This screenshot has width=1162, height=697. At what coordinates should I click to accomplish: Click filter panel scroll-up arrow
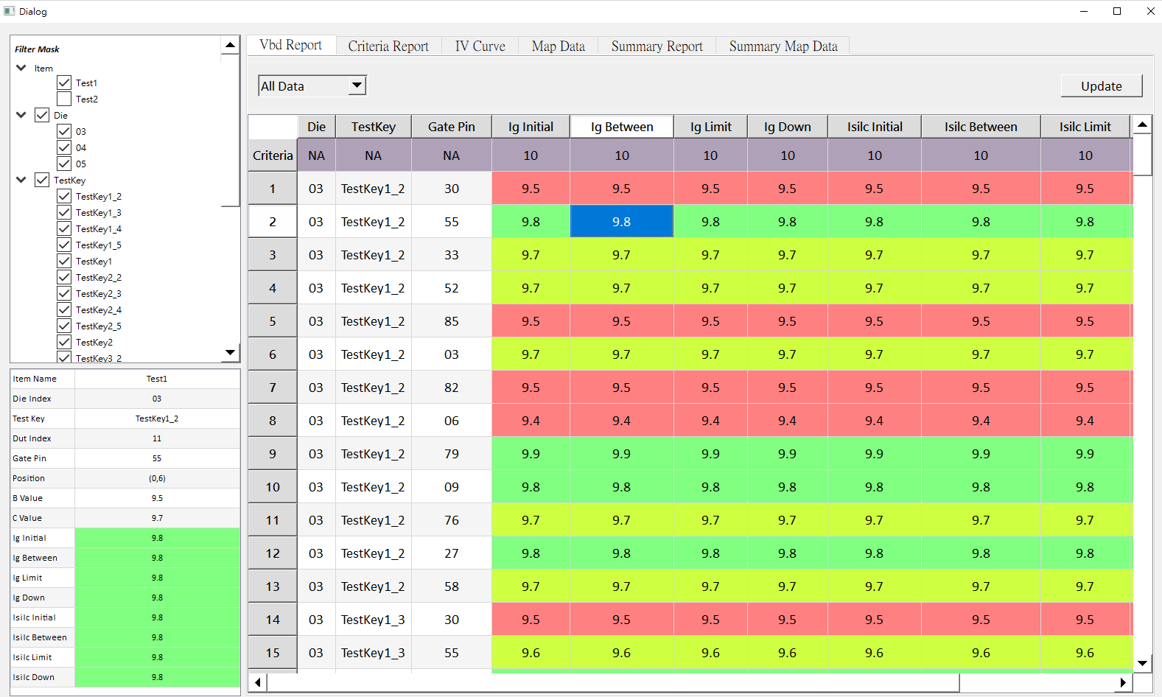pos(231,45)
